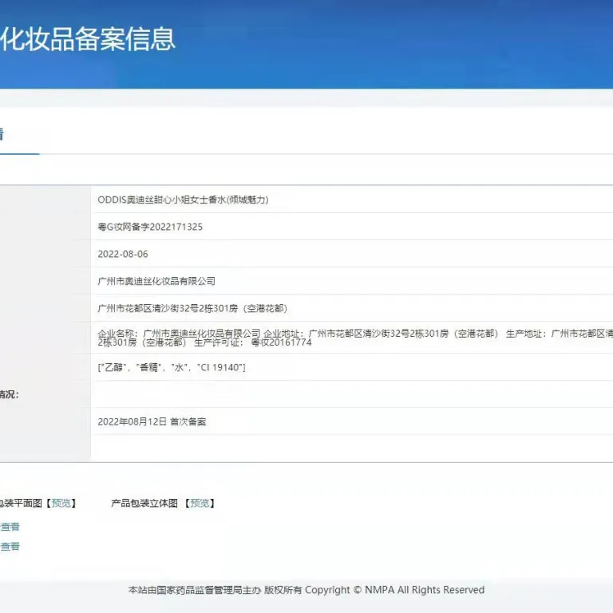The width and height of the screenshot is (613, 613).
Task: Select the ingredient list with CI 19140
Action: (x=172, y=367)
